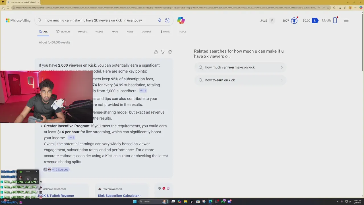Image resolution: width=364 pixels, height=205 pixels.
Task: Close the overlay widget with X
Action: [36, 172]
